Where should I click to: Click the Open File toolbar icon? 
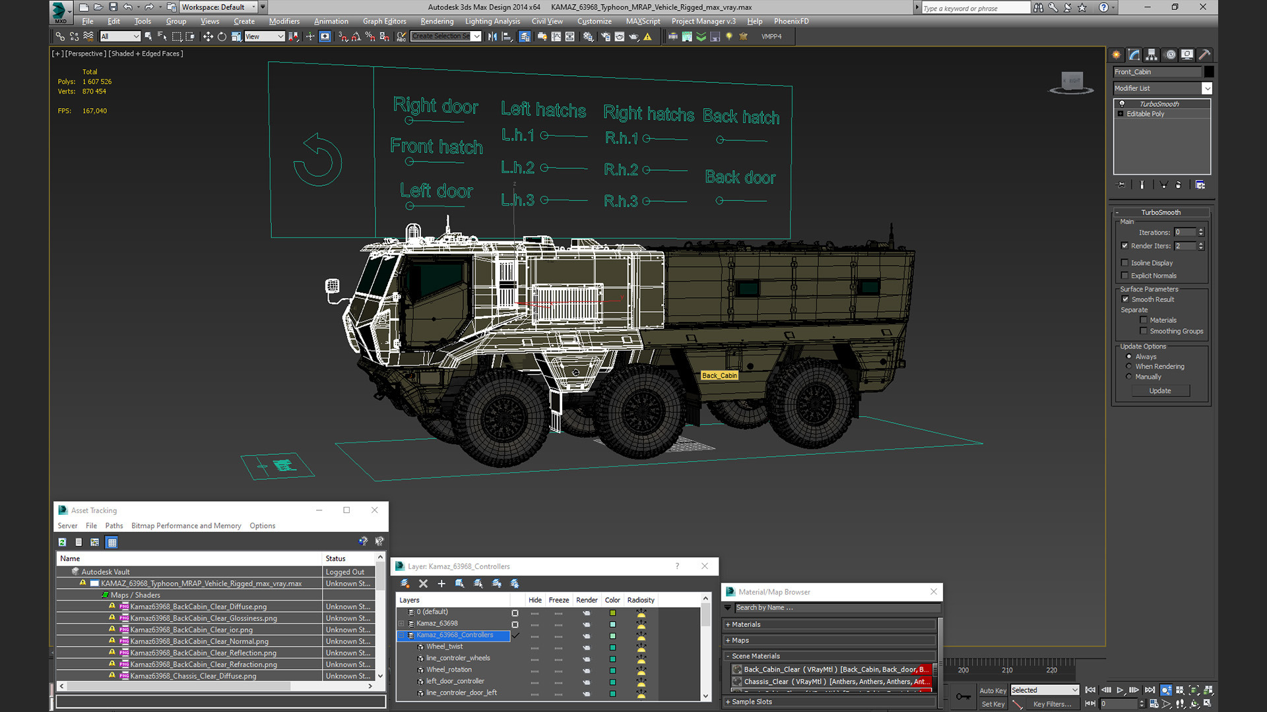point(98,7)
